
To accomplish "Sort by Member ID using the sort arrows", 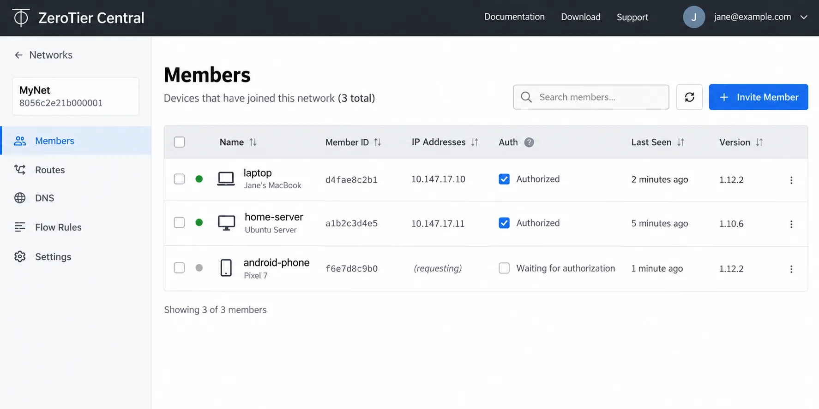I will pyautogui.click(x=378, y=142).
